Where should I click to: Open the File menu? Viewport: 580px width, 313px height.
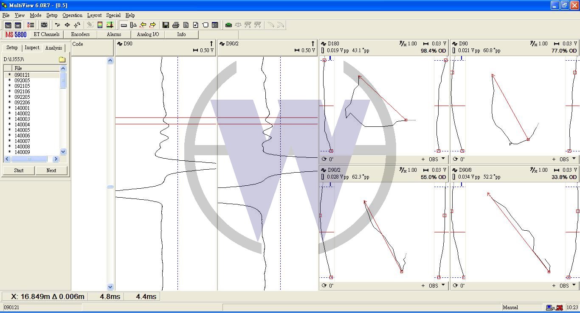tap(6, 15)
